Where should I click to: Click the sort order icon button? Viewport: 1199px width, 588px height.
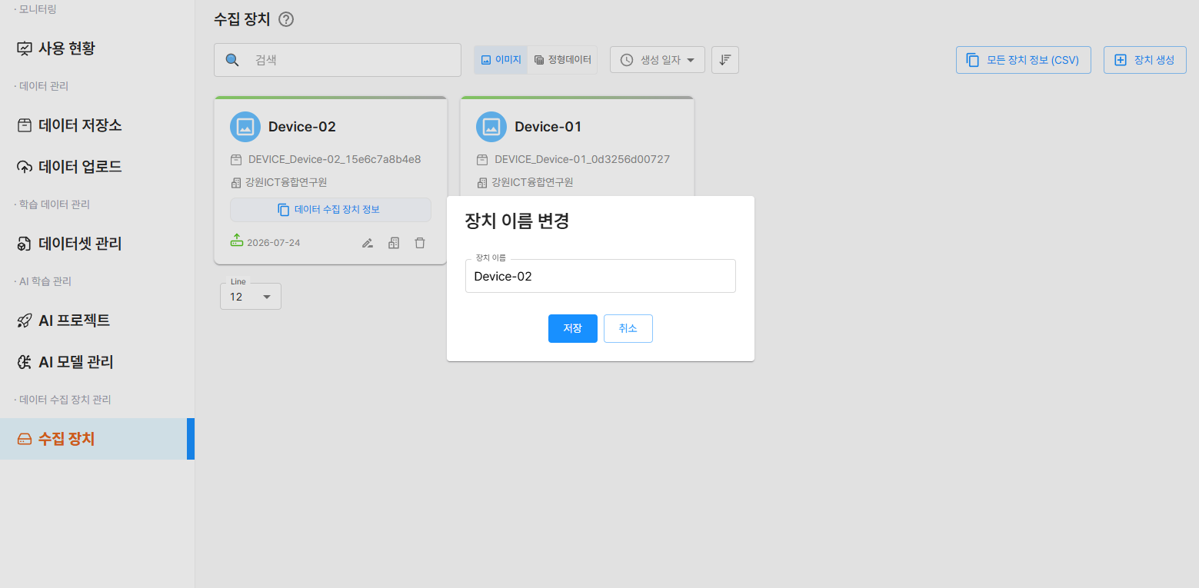tap(725, 60)
